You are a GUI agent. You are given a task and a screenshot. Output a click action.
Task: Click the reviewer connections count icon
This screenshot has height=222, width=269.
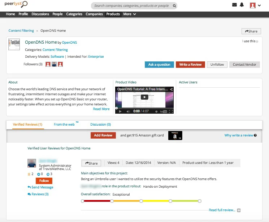48,174
